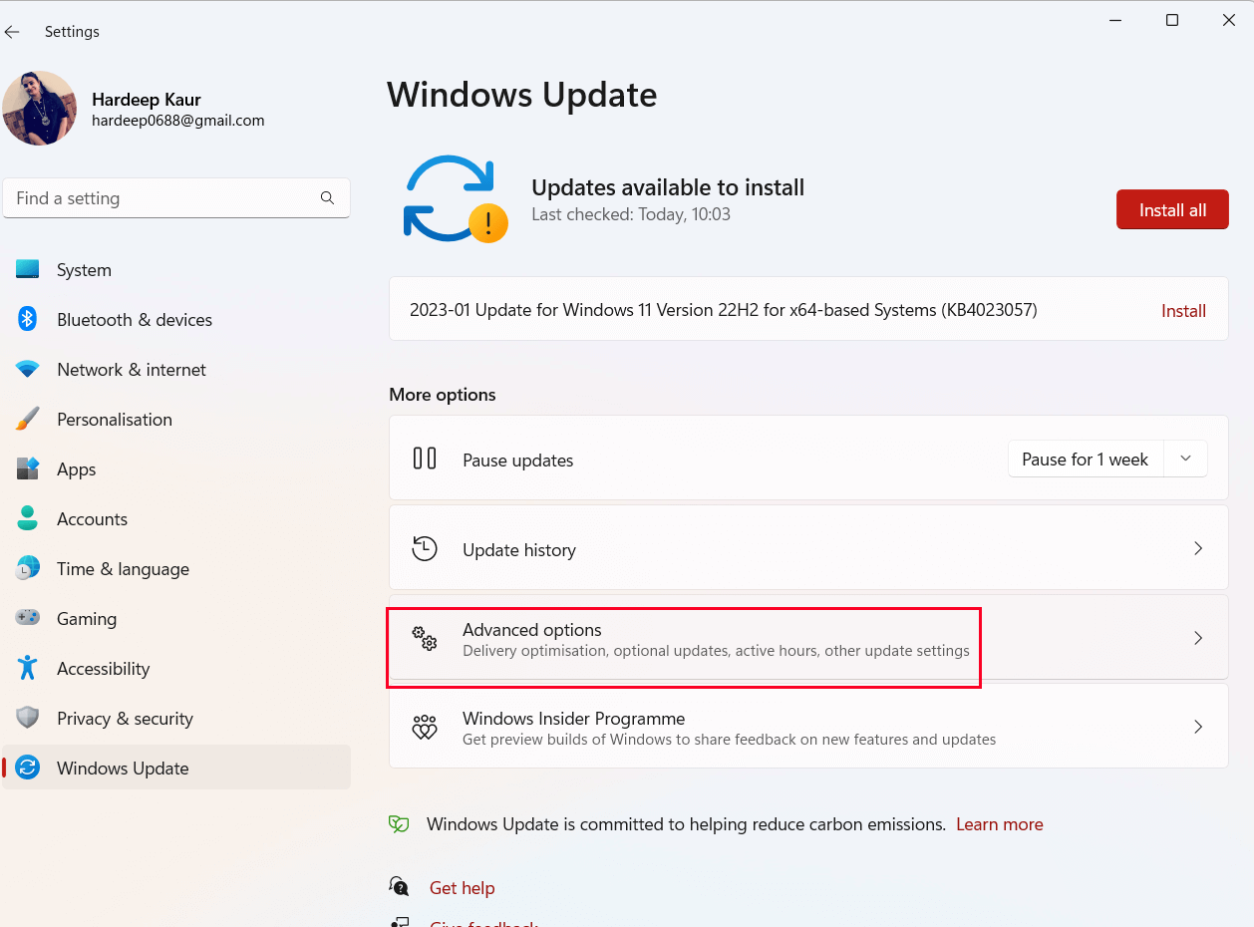Click the Get help link

463,888
